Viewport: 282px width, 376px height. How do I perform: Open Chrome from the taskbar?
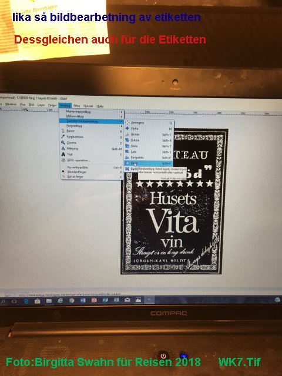point(72,300)
